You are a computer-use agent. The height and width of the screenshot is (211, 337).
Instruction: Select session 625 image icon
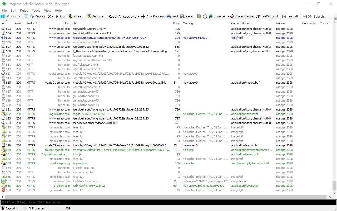[3, 127]
